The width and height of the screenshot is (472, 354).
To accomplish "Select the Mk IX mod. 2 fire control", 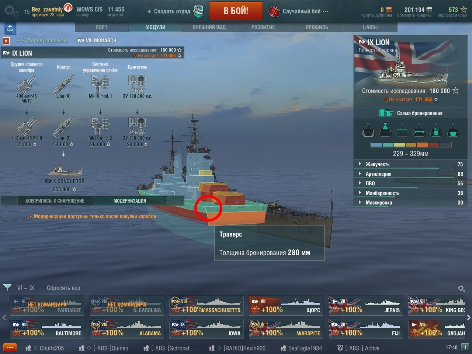I will tap(100, 132).
